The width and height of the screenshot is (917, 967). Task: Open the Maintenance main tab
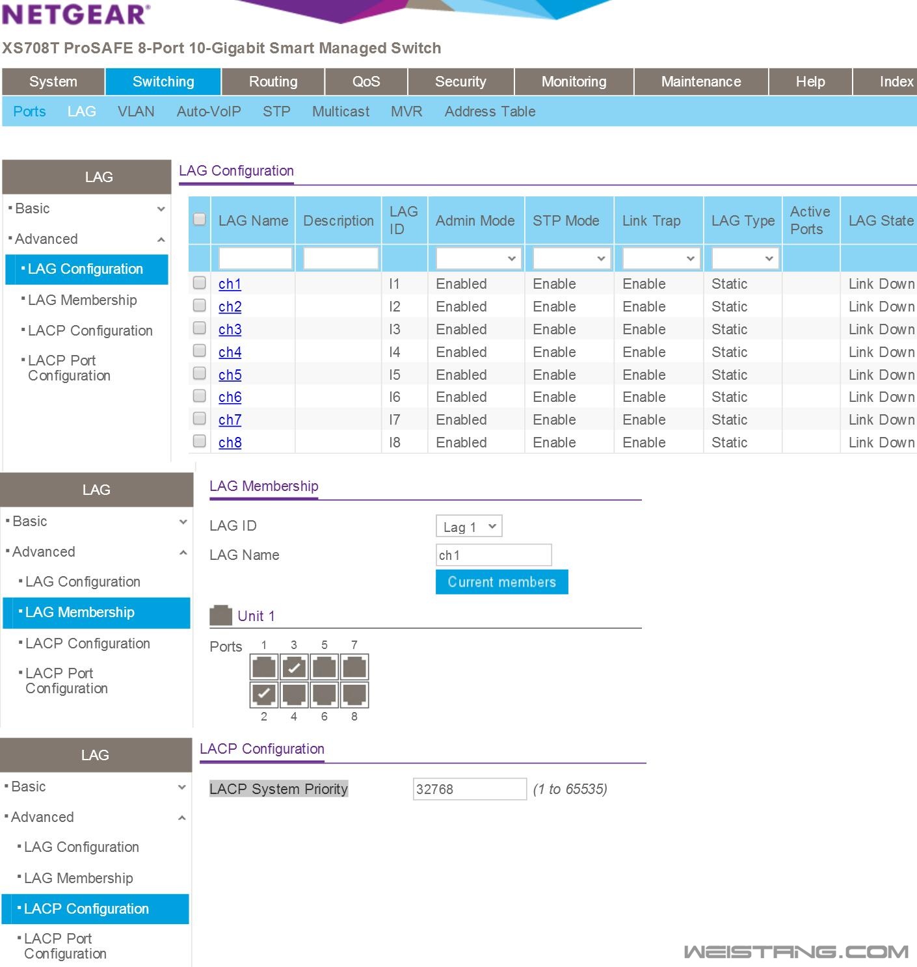(x=701, y=82)
